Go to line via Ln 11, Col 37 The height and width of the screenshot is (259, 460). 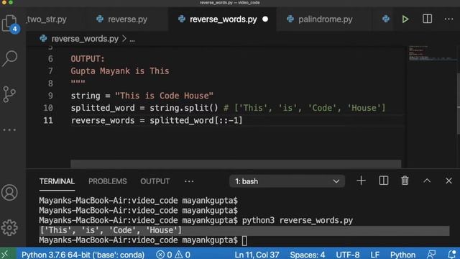pos(257,254)
